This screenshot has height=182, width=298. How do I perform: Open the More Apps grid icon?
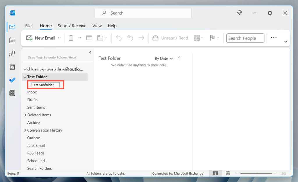pyautogui.click(x=12, y=93)
